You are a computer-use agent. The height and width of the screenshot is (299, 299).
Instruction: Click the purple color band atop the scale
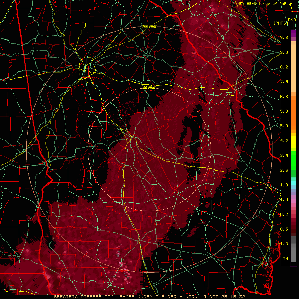tap(293, 33)
